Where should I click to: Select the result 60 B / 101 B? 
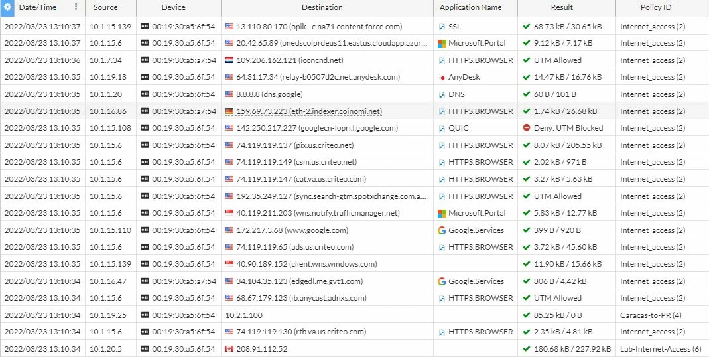point(555,95)
